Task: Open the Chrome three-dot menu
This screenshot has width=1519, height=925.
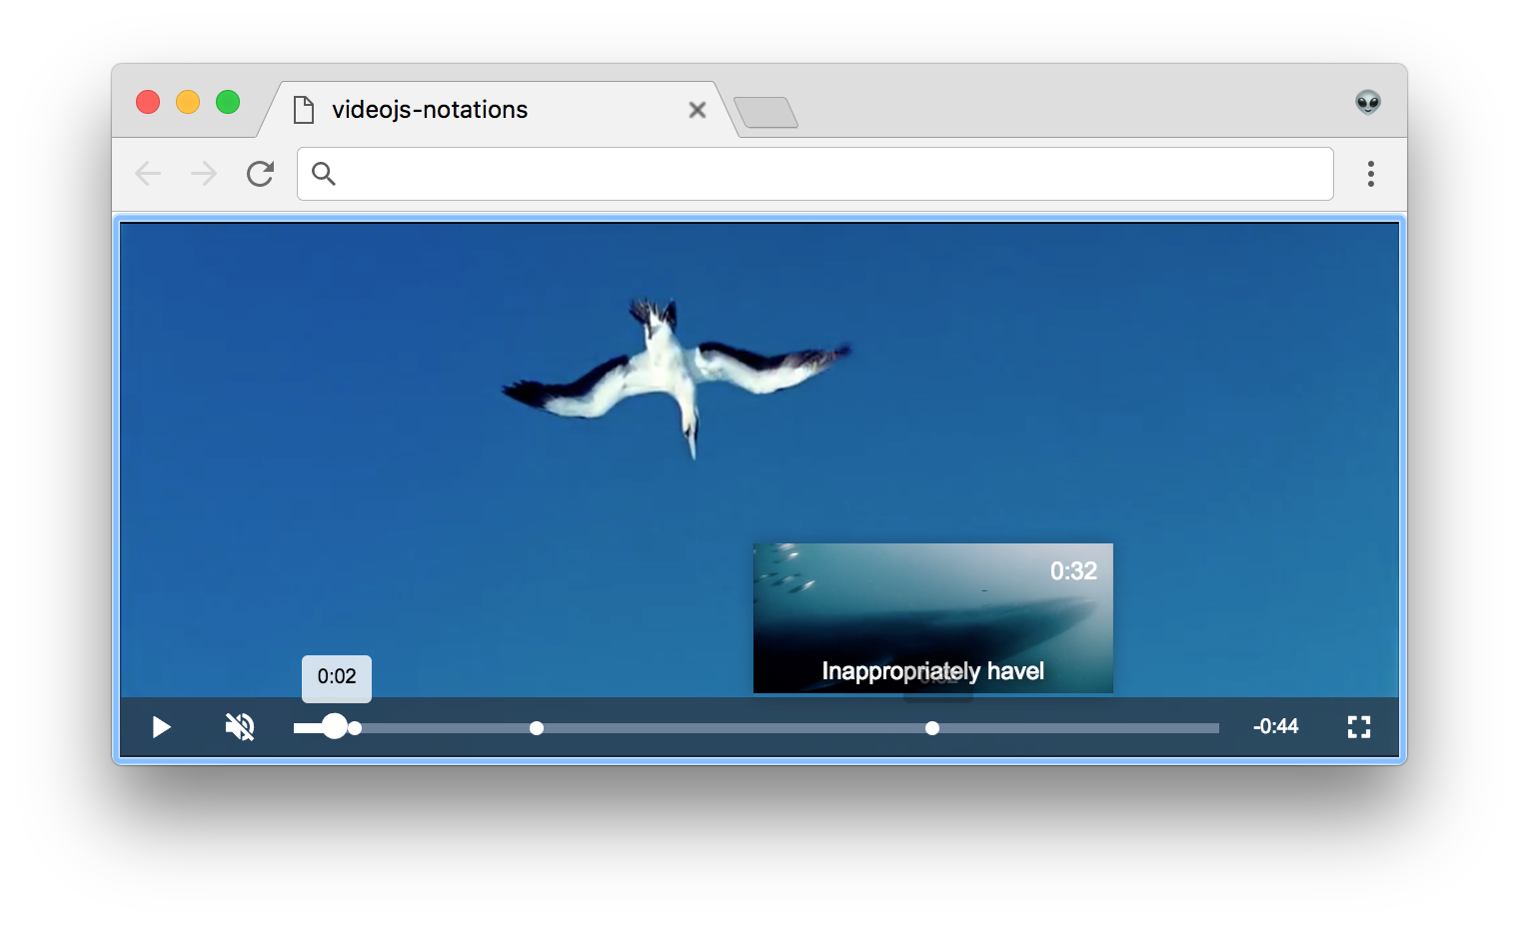Action: coord(1370,174)
